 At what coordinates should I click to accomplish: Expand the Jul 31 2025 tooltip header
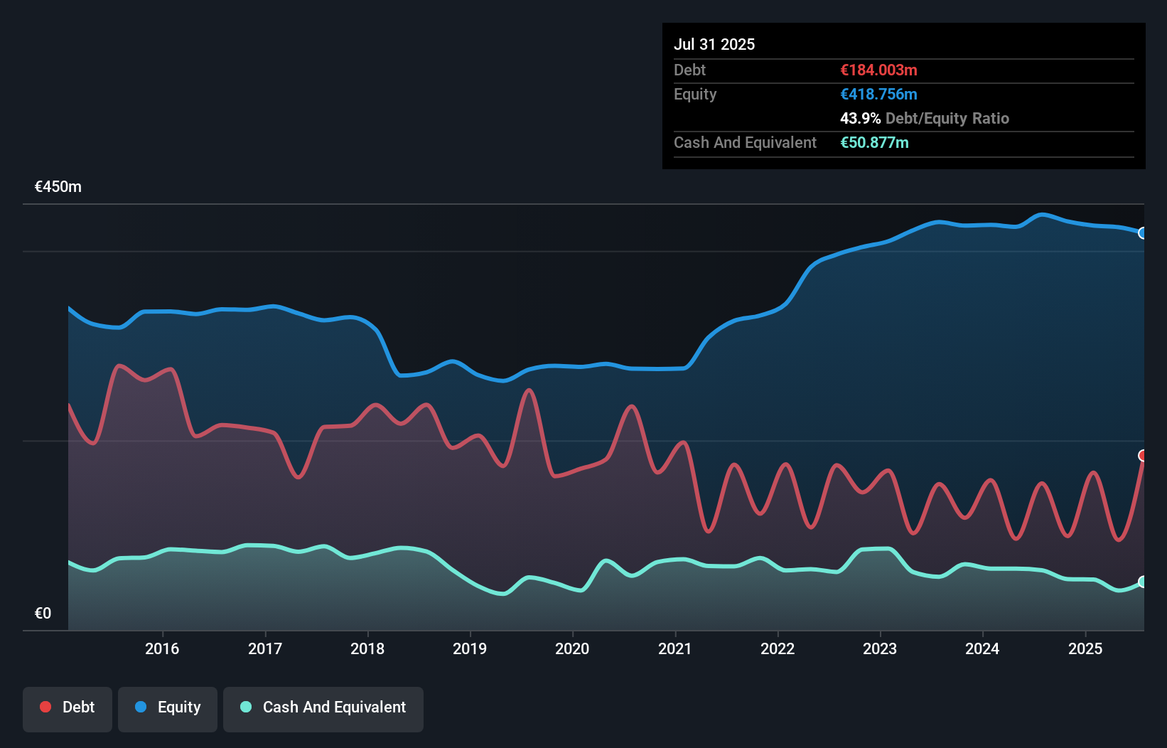pyautogui.click(x=714, y=43)
